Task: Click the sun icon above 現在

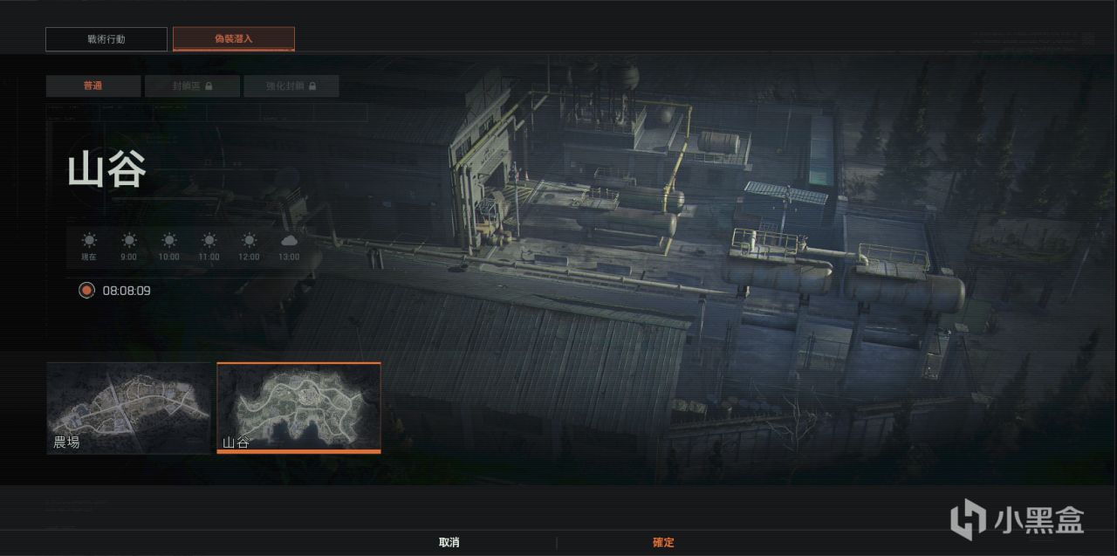Action: 89,240
